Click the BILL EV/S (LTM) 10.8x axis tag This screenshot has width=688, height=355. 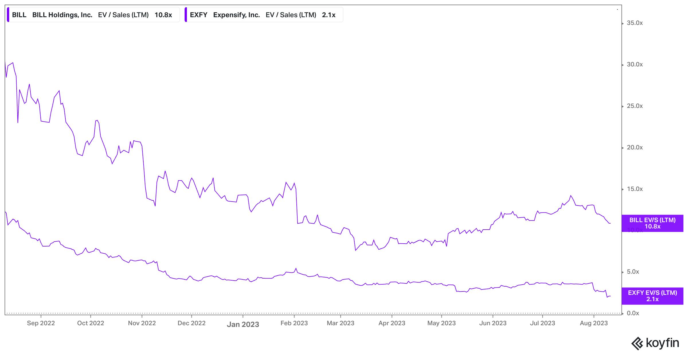652,223
